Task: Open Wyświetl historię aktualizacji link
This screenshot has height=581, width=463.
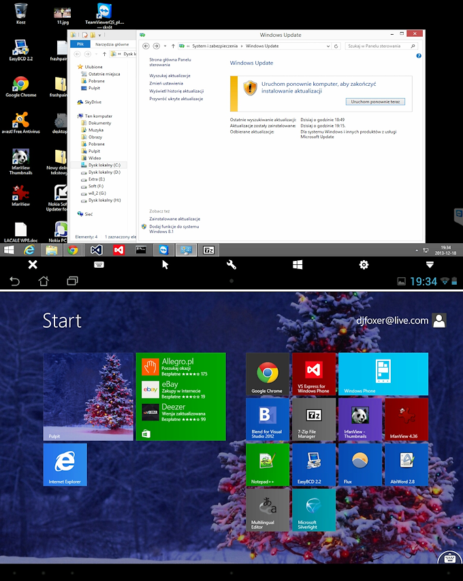Action: click(176, 91)
